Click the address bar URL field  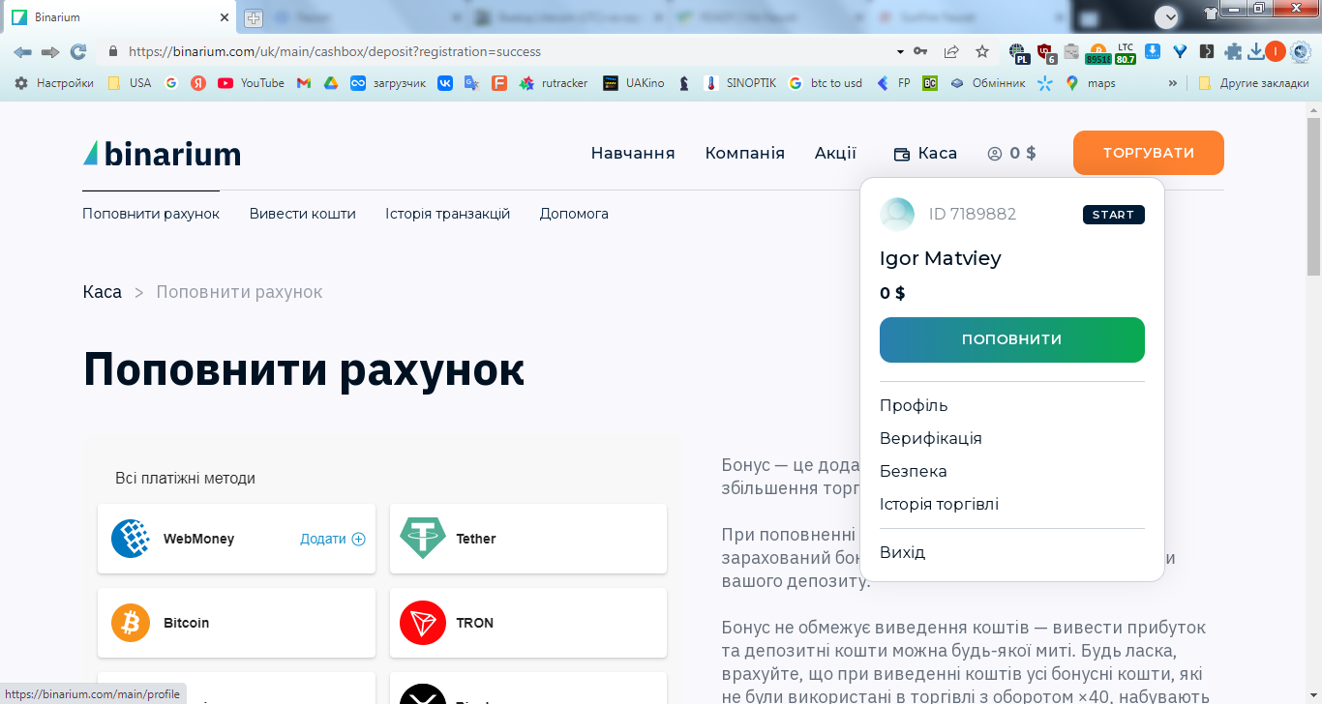click(503, 51)
